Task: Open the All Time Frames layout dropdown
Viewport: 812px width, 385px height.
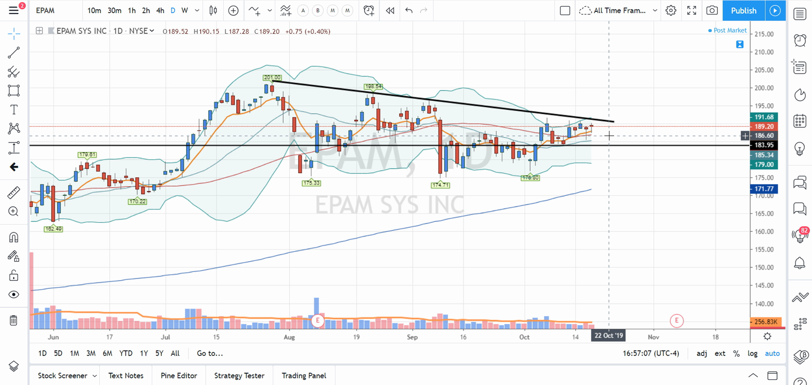Action: (x=619, y=11)
